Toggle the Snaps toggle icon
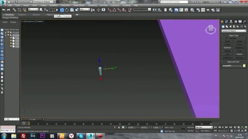The height and width of the screenshot is (139, 248). (110, 10)
